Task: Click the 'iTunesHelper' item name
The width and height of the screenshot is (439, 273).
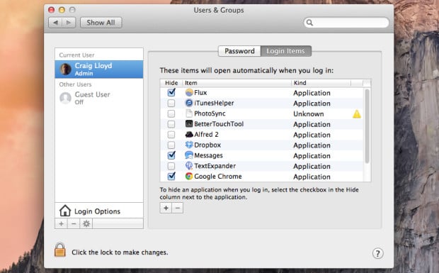Action: pos(214,103)
